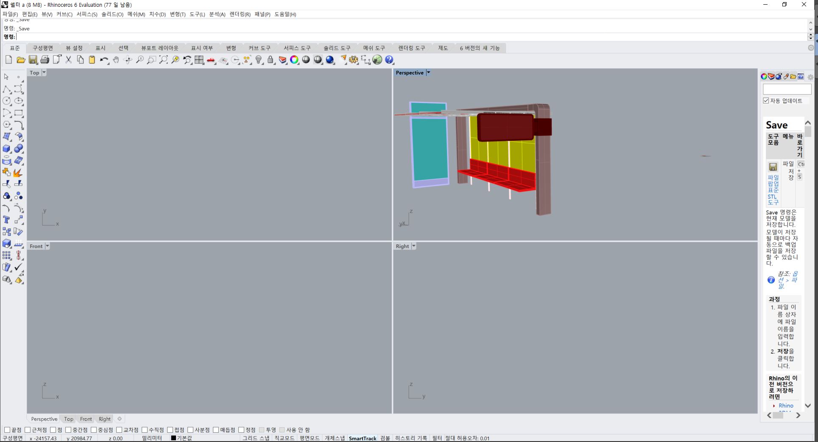
Task: Enable the 수직점 object snap checkbox
Action: click(145, 430)
